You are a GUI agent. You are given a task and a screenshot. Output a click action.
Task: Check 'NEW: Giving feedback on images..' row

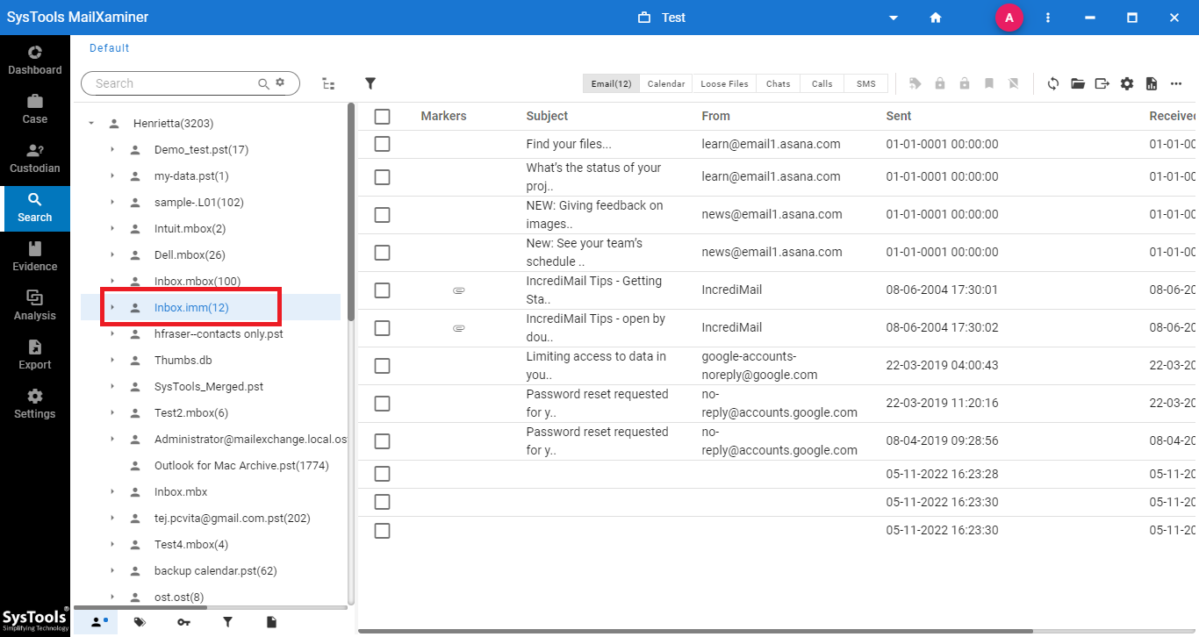pyautogui.click(x=382, y=214)
